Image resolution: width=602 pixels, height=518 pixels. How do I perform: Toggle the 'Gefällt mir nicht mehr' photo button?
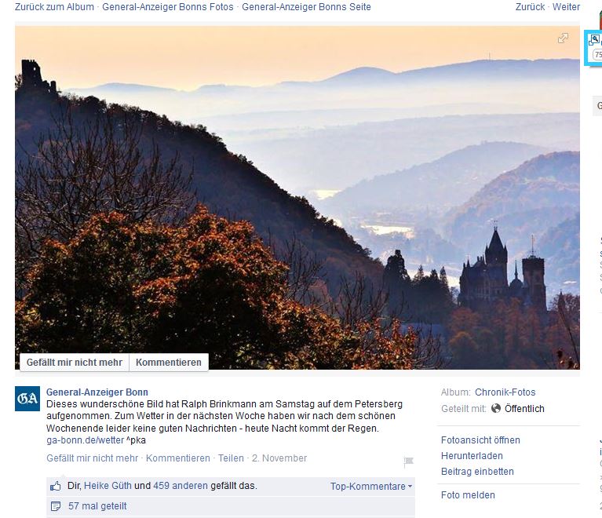tap(75, 363)
